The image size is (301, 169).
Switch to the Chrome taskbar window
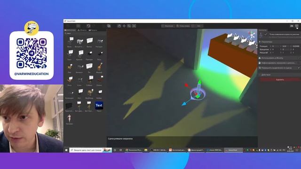click(134, 150)
